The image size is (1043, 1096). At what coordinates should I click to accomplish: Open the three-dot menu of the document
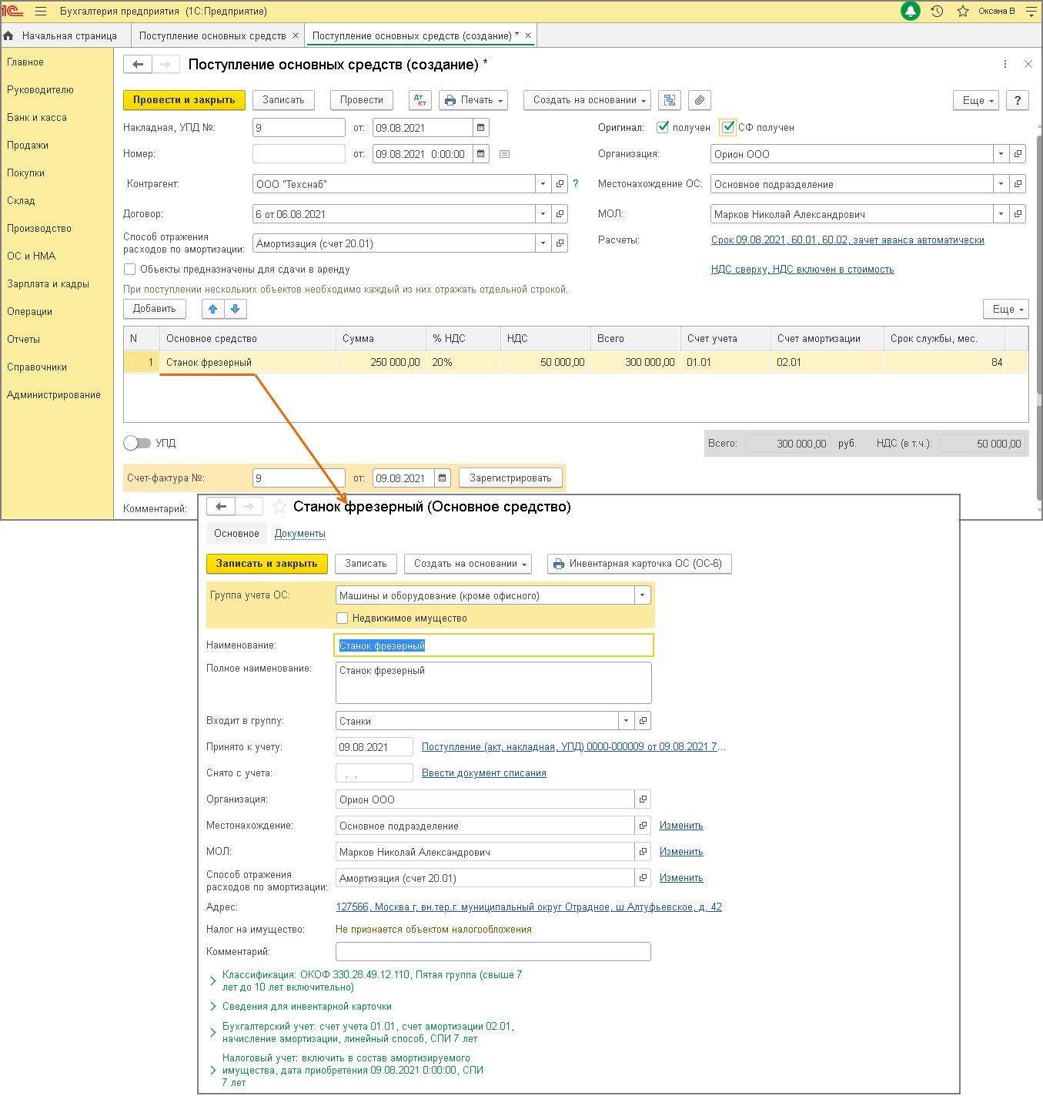(1005, 64)
